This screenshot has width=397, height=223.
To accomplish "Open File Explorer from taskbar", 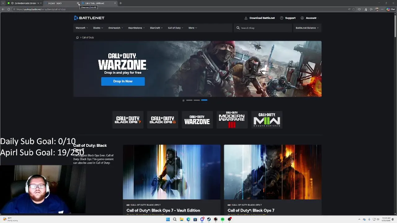I will [181, 219].
